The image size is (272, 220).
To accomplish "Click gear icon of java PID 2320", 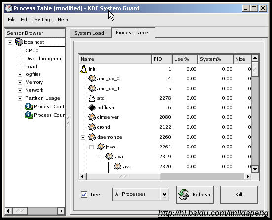I will (x=117, y=167).
